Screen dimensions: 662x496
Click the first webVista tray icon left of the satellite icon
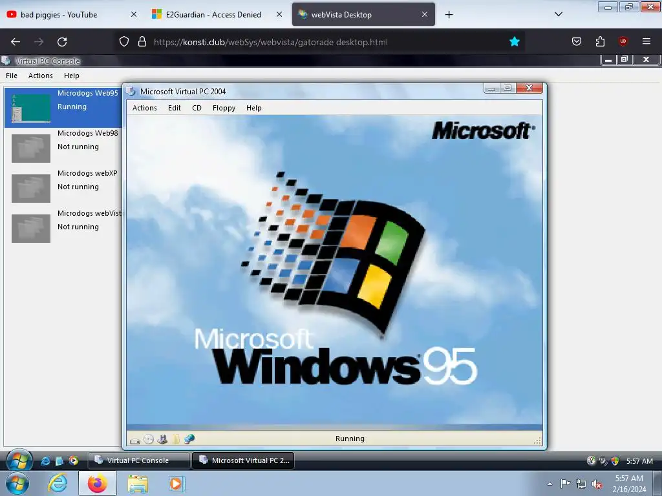[591, 460]
